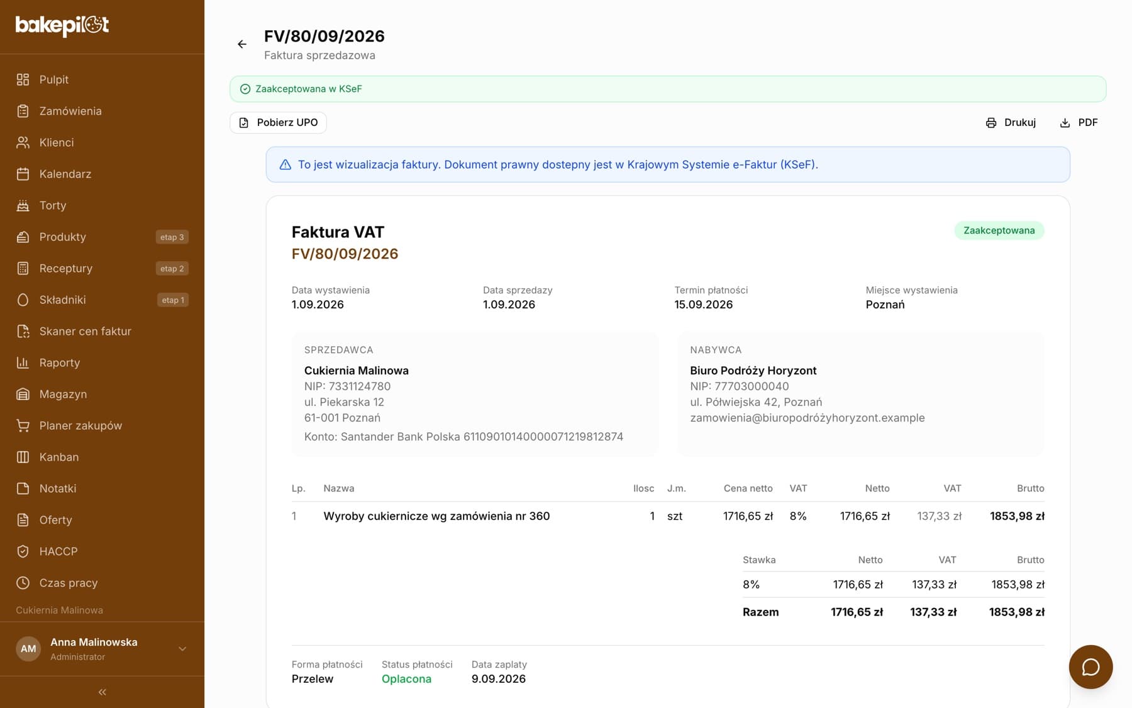Open Kalendarz calendar icon
The width and height of the screenshot is (1132, 708).
pyautogui.click(x=23, y=174)
